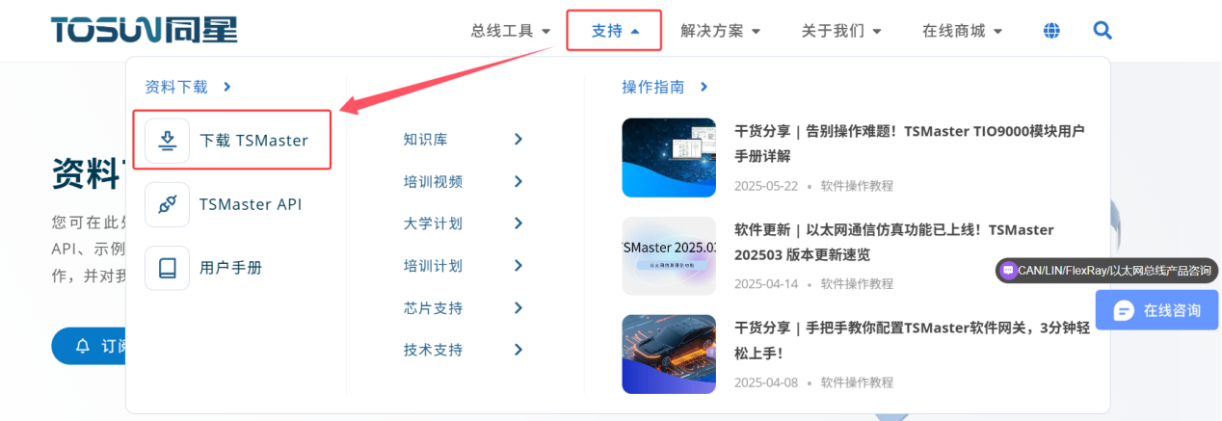
Task: Open the 大学计划 link
Action: coord(433,224)
